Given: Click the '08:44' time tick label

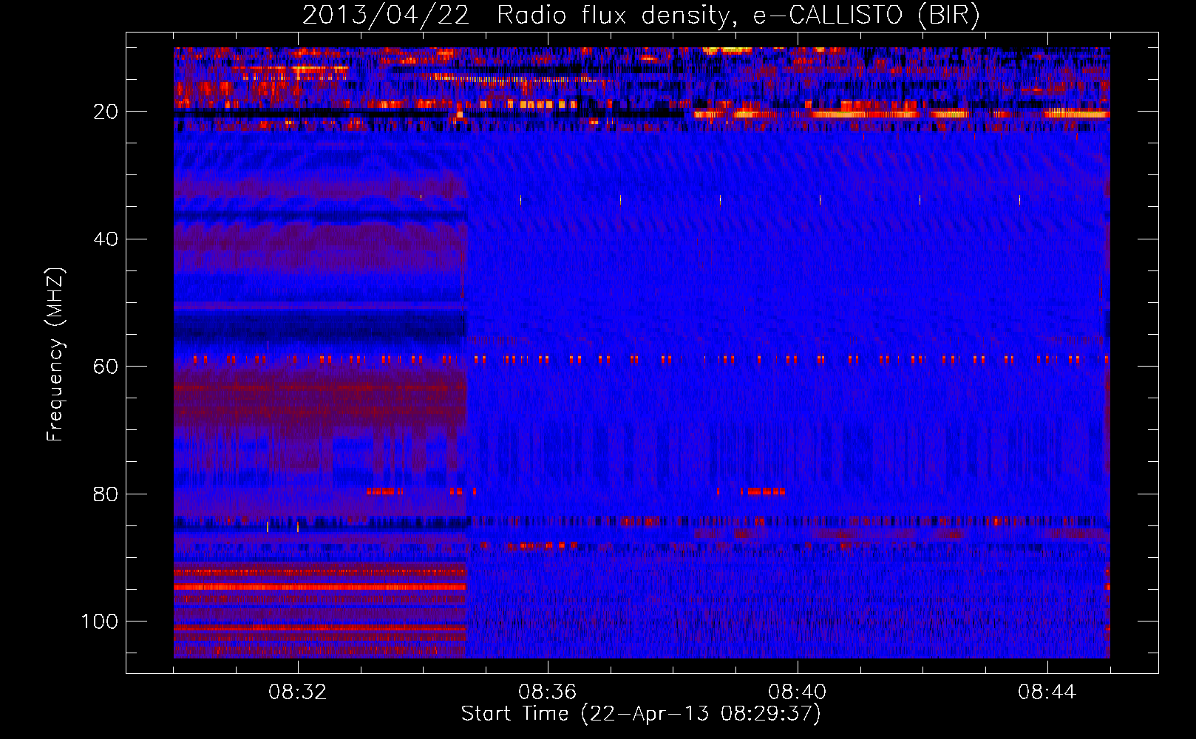Looking at the screenshot, I should (x=1047, y=692).
